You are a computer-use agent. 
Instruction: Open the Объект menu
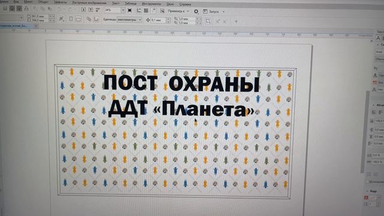(x=43, y=2)
